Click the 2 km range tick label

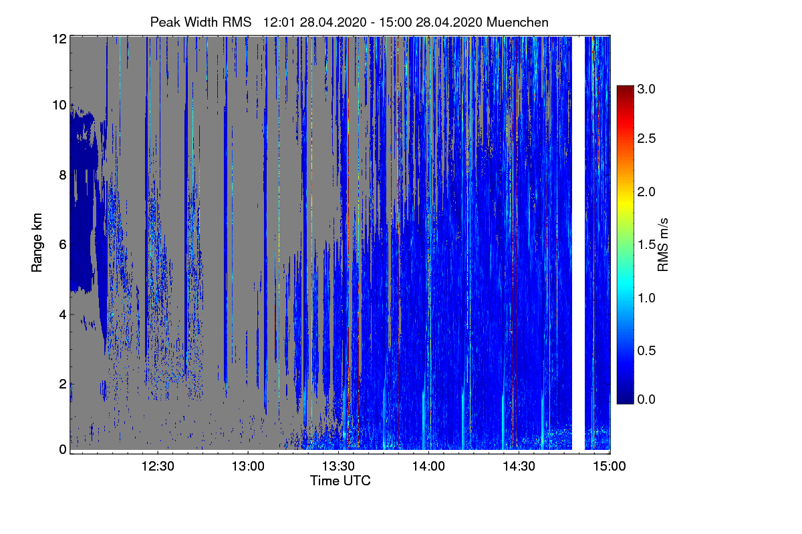point(63,384)
